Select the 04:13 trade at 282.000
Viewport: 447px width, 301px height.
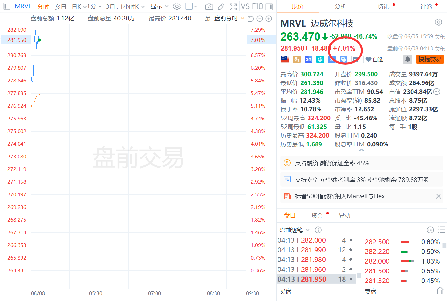pos(315,240)
